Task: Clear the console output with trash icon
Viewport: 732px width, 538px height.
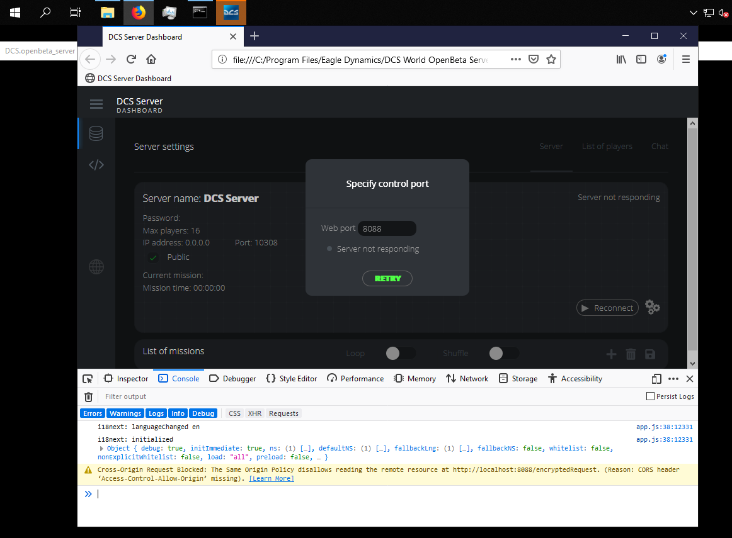Action: click(x=88, y=397)
